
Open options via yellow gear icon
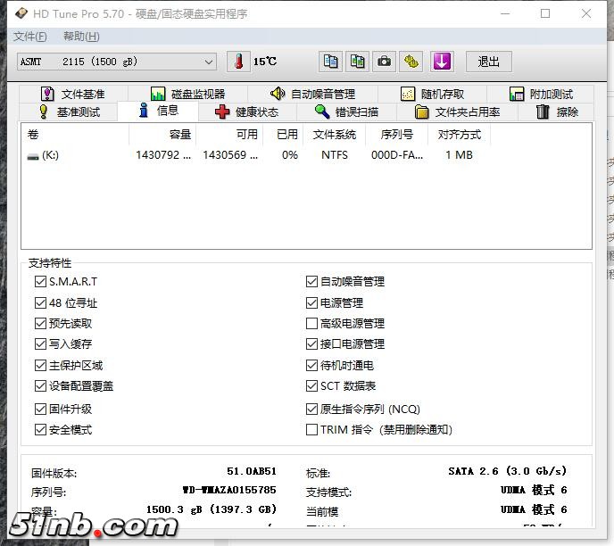411,62
